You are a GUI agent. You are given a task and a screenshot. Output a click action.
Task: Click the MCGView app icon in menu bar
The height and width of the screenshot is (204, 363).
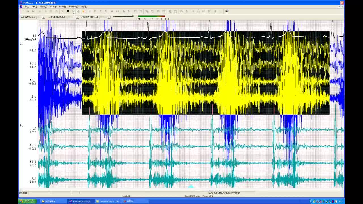pyautogui.click(x=21, y=7)
